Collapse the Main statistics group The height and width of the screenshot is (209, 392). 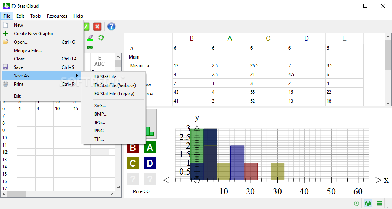pos(127,57)
